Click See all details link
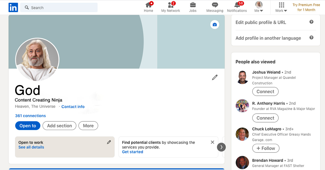Image resolution: width=325 pixels, height=170 pixels. click(31, 147)
